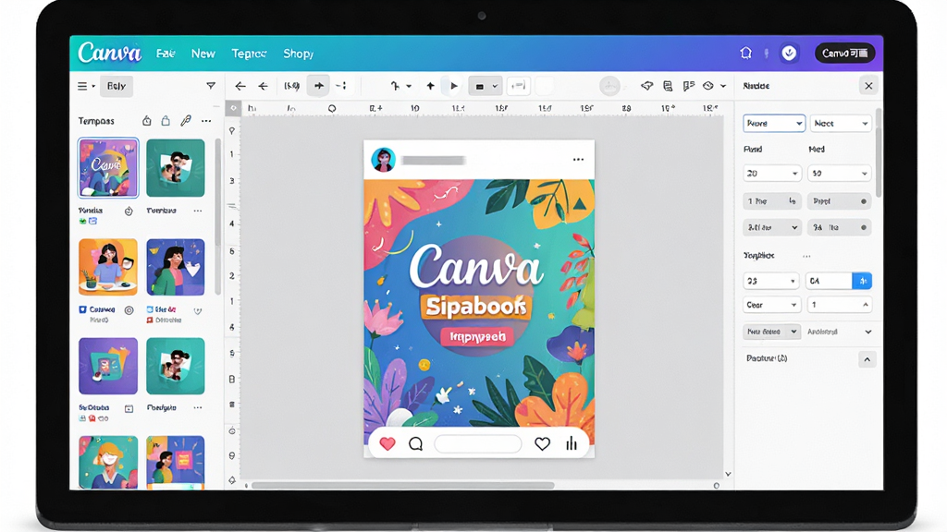Open the Neet dropdown in right panel
This screenshot has height=532, width=947.
tap(841, 123)
